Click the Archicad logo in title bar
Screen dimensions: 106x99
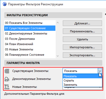click(5, 4)
